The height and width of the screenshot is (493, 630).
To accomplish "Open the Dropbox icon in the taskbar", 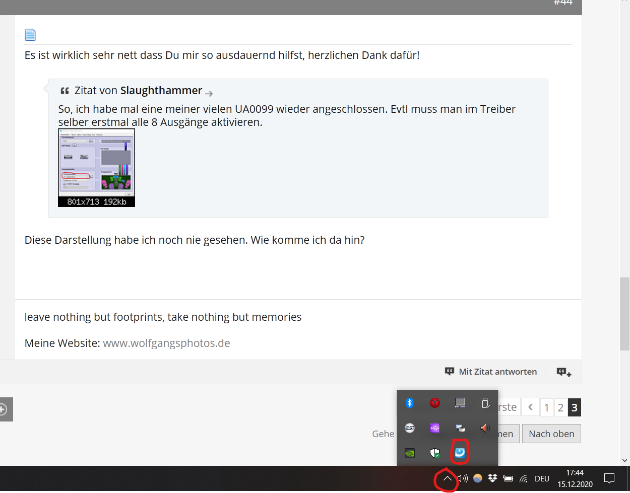I will pyautogui.click(x=492, y=478).
